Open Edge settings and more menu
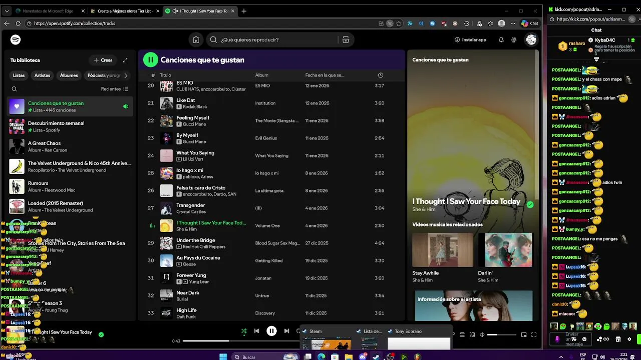The image size is (641, 360). 513,23
